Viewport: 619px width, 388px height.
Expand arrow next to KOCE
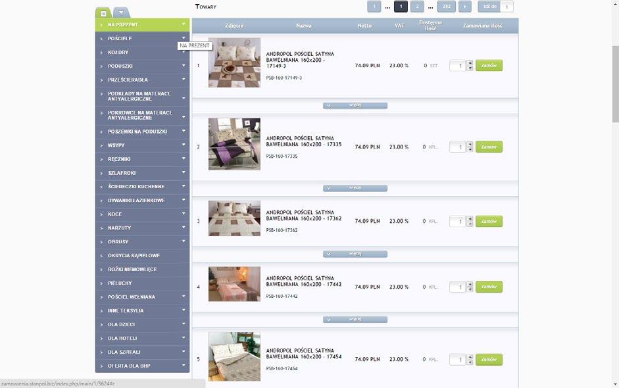[184, 214]
